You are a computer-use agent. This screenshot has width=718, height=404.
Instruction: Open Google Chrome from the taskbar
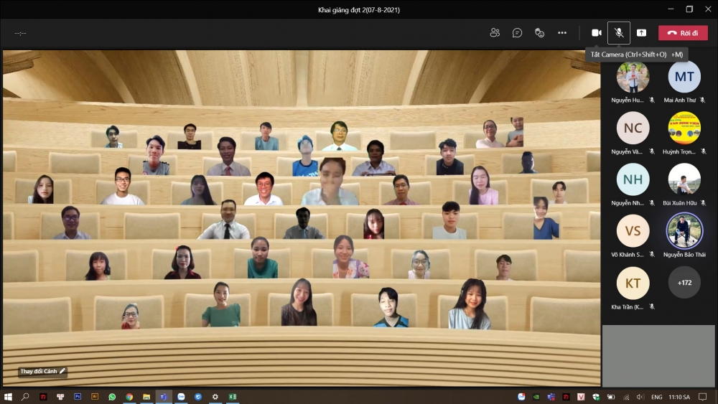pyautogui.click(x=129, y=397)
